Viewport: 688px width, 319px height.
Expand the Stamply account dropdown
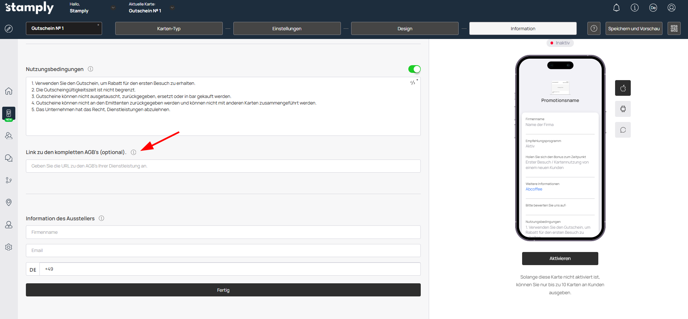(x=113, y=8)
